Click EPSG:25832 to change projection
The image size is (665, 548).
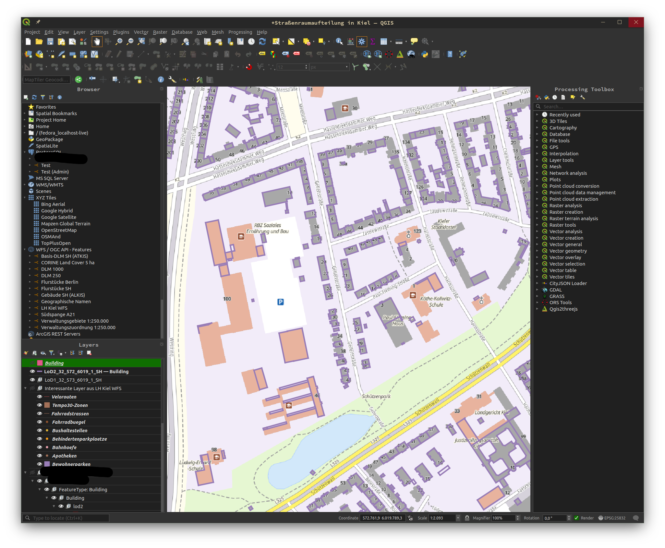click(614, 518)
